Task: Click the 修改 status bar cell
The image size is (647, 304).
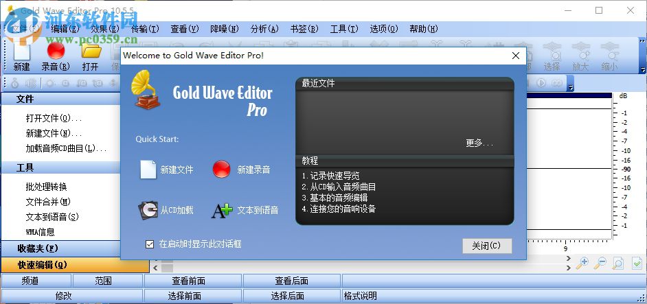Action: click(x=72, y=296)
